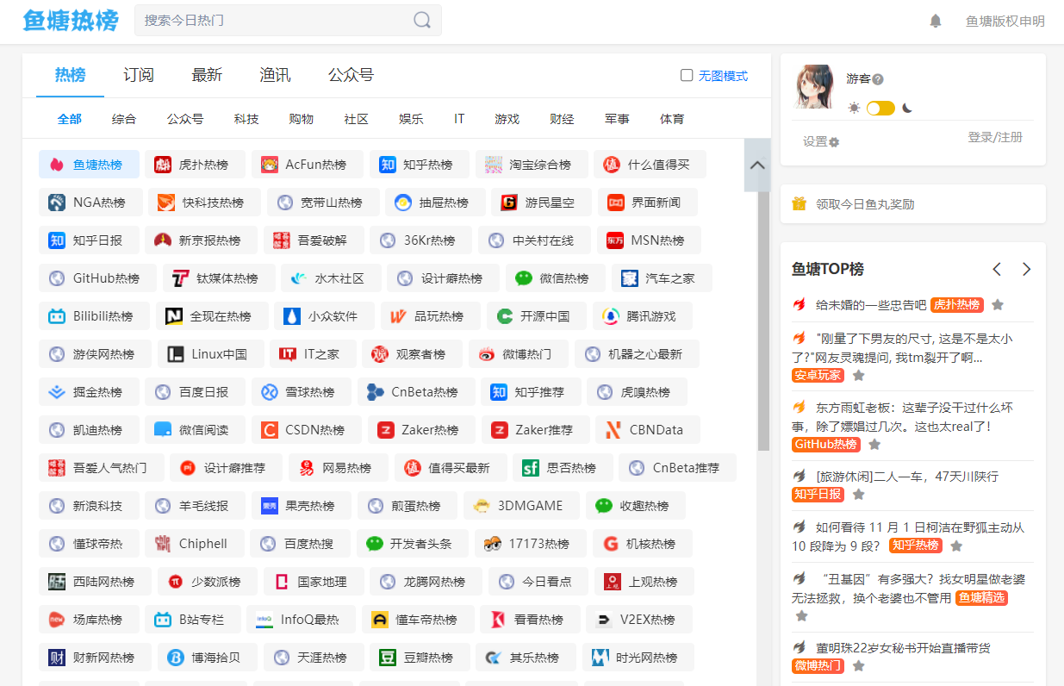Click the left arrow on 鱼塘TOP榜
The image size is (1064, 686).
(997, 269)
